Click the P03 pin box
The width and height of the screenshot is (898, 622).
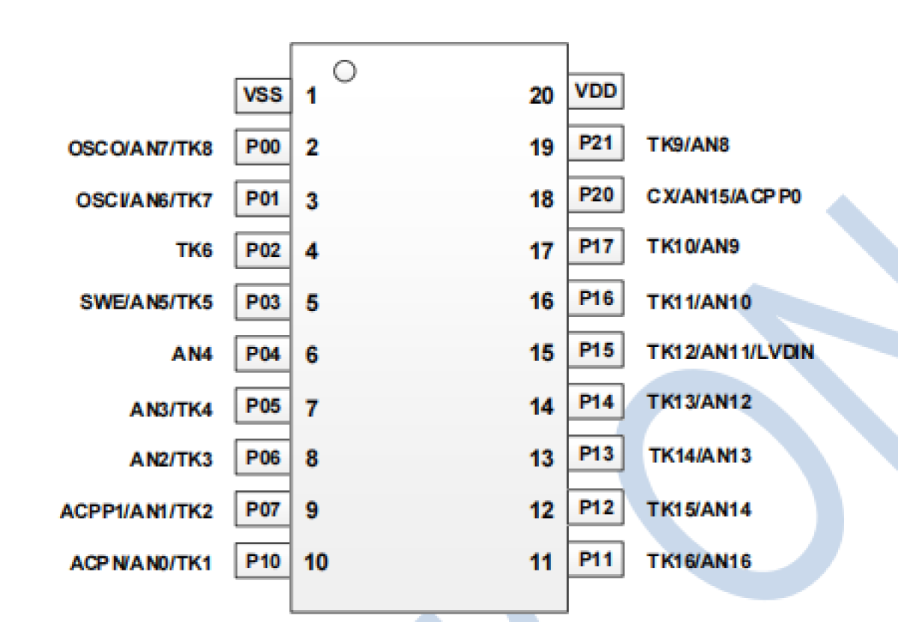click(263, 302)
